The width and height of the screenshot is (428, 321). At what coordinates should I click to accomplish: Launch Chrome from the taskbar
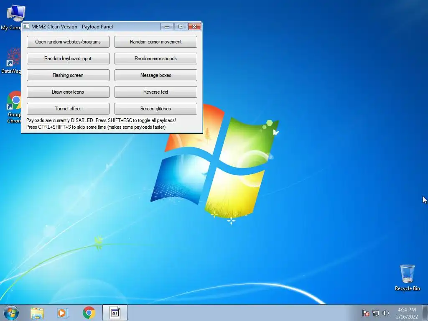point(89,313)
